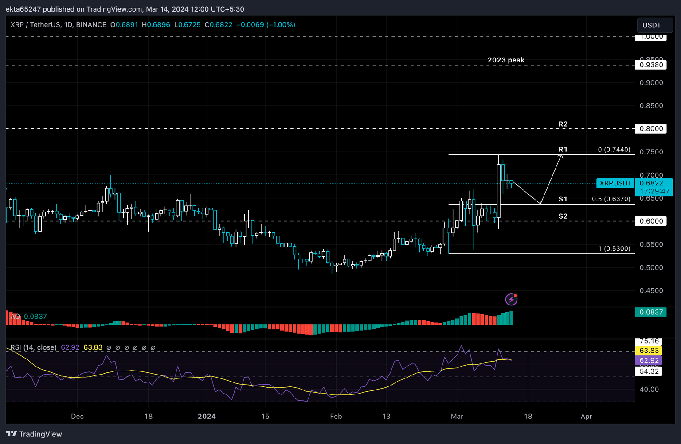
Task: Click the closing price C0.6822 in the legend
Action: coord(219,25)
